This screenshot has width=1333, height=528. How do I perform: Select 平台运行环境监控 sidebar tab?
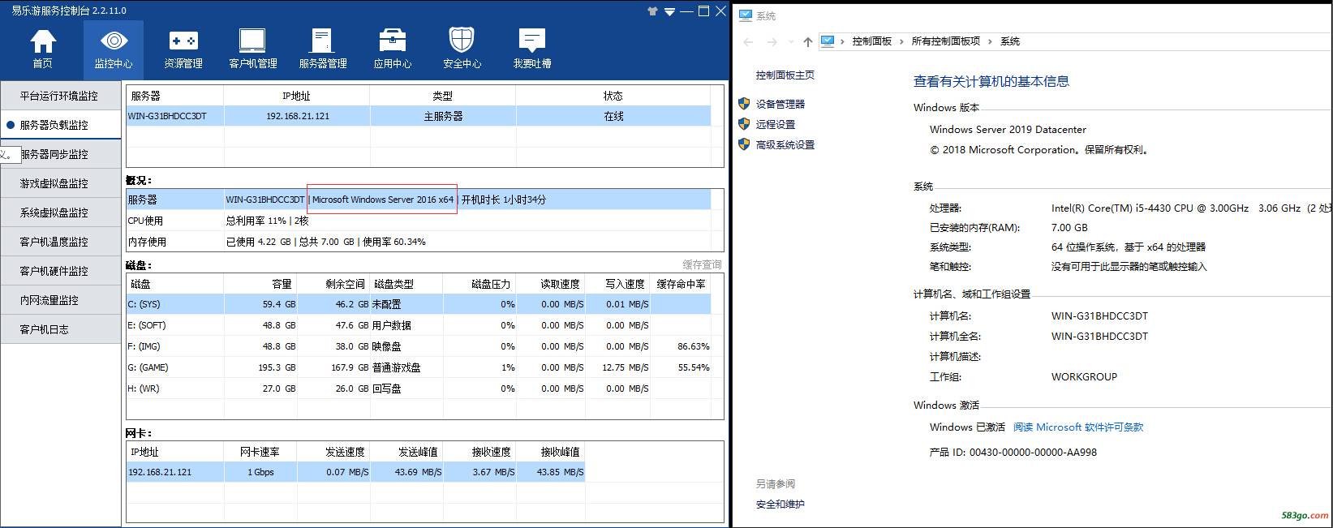[61, 96]
